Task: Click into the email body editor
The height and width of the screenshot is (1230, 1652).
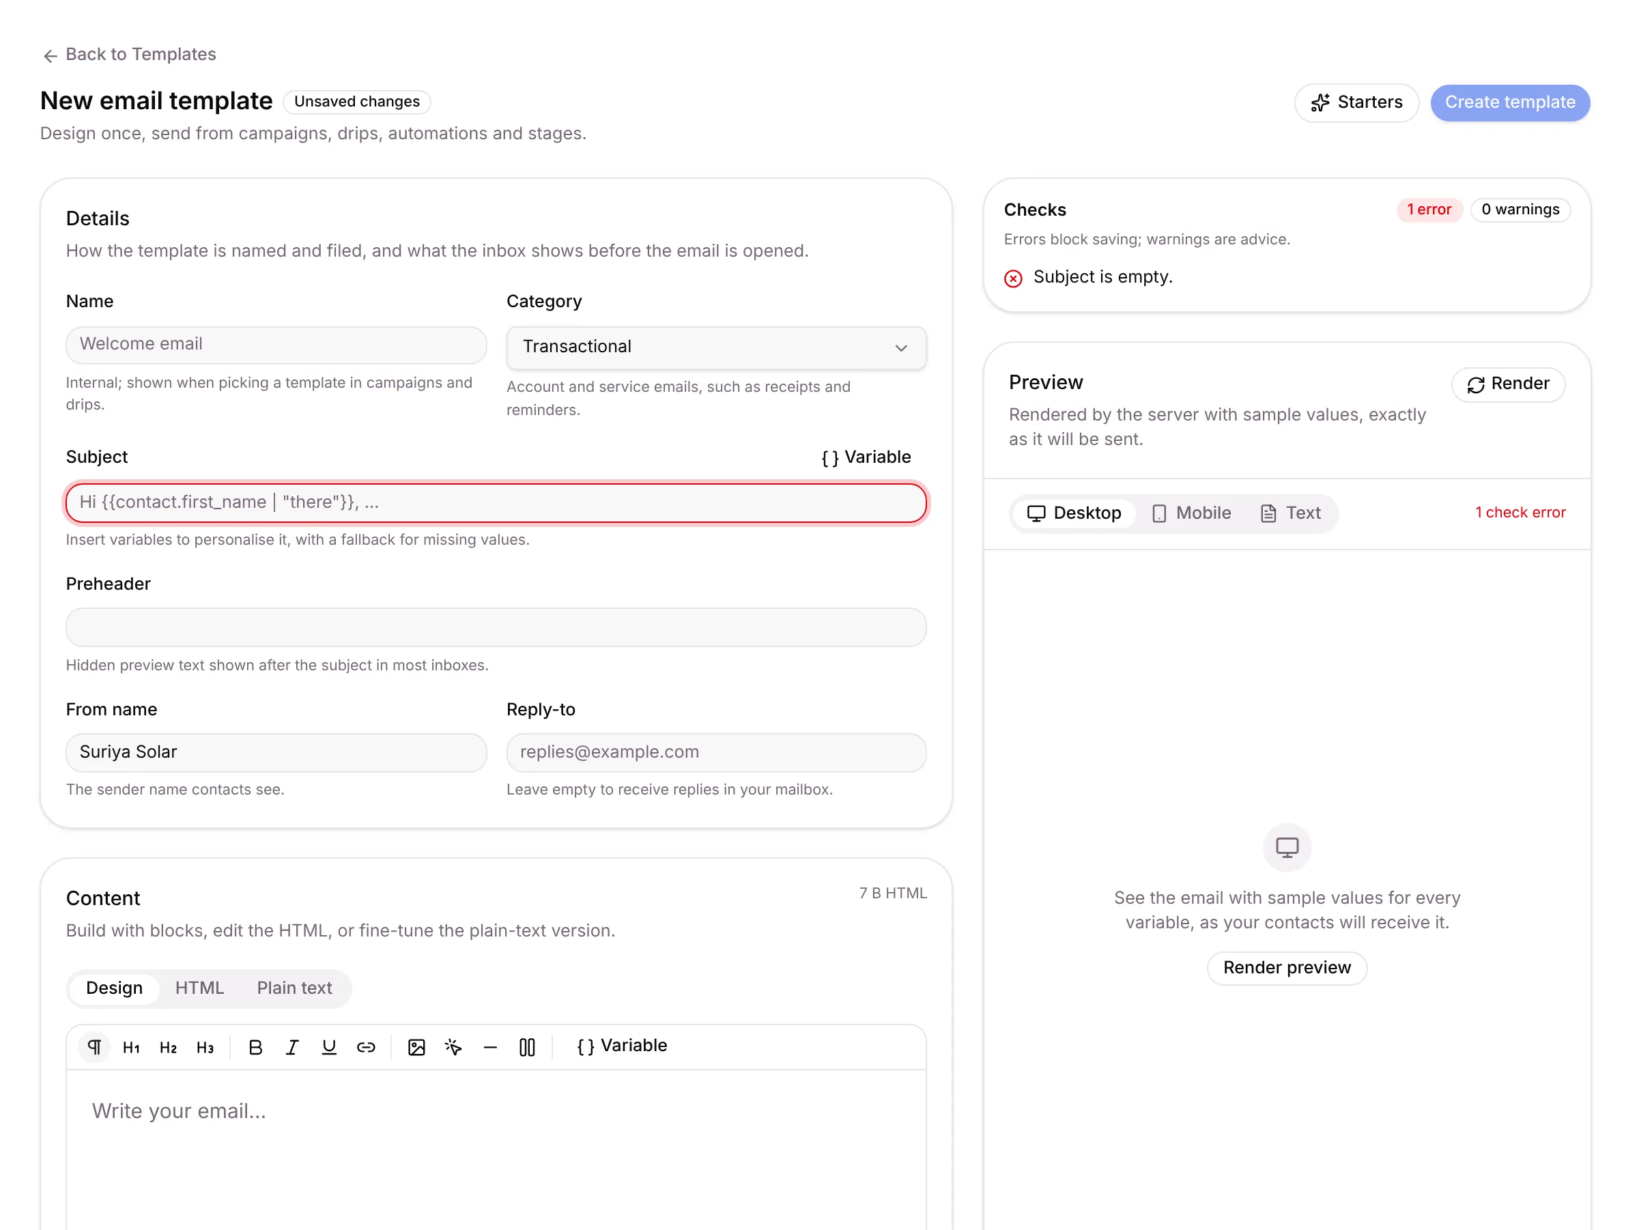Action: (496, 1150)
